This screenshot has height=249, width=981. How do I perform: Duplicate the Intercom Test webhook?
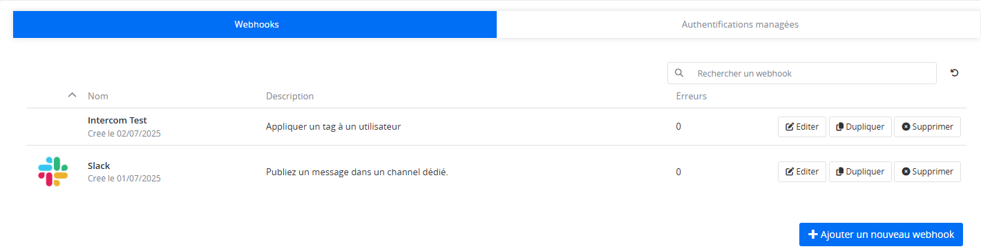860,127
